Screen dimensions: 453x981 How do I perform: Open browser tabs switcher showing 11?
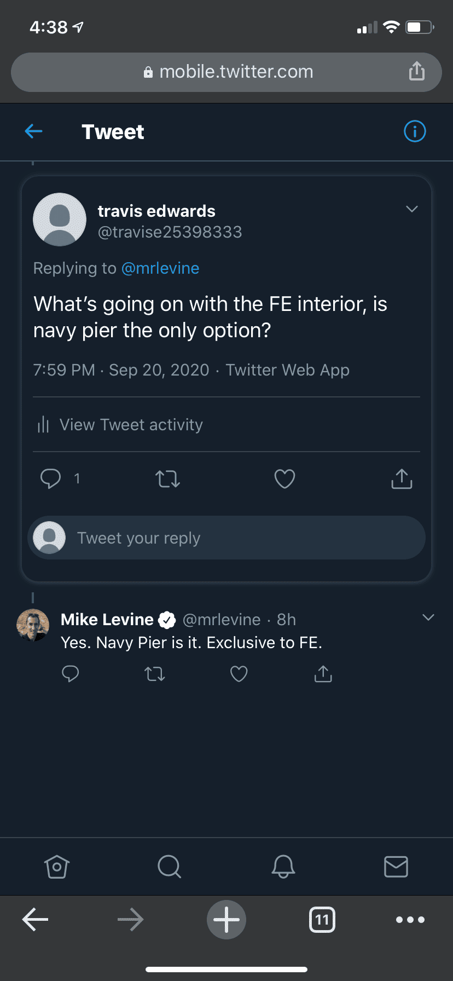[322, 920]
